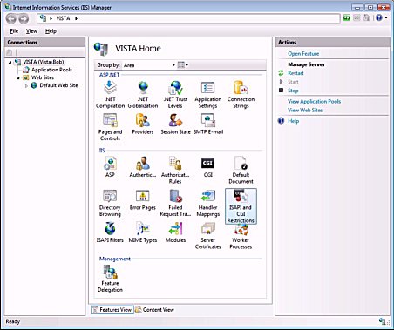Viewport: 394px width, 330px height.
Task: Click View Application Pools link
Action: (314, 101)
